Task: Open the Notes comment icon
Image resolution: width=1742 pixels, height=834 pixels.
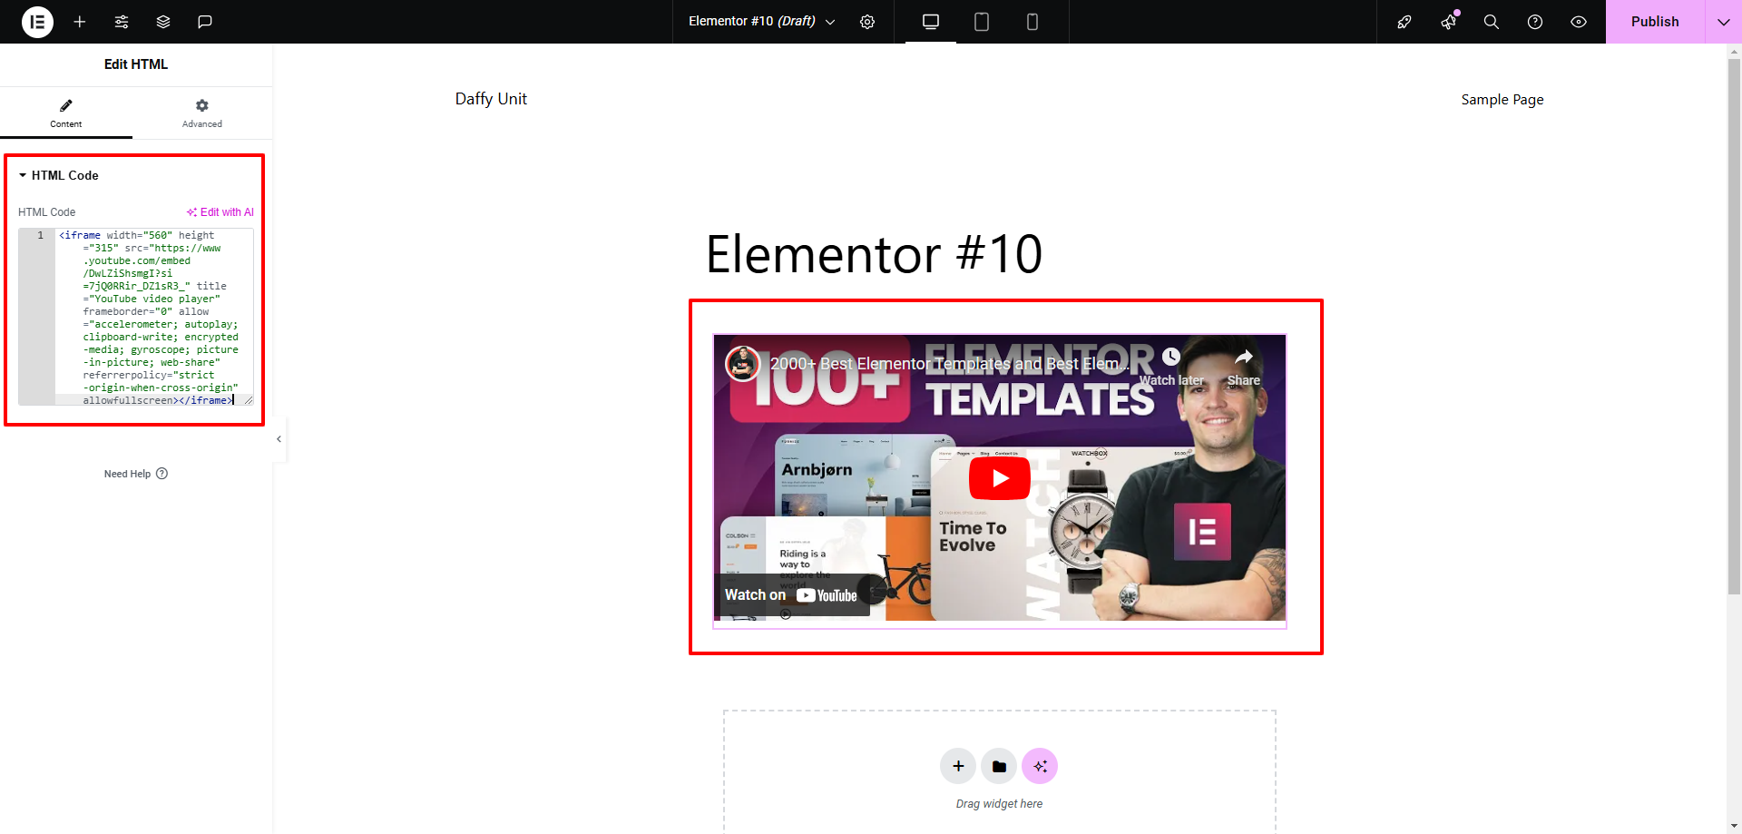Action: pos(205,22)
